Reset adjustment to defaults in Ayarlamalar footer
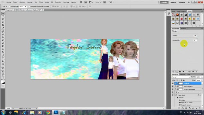 pyautogui.click(x=193, y=72)
